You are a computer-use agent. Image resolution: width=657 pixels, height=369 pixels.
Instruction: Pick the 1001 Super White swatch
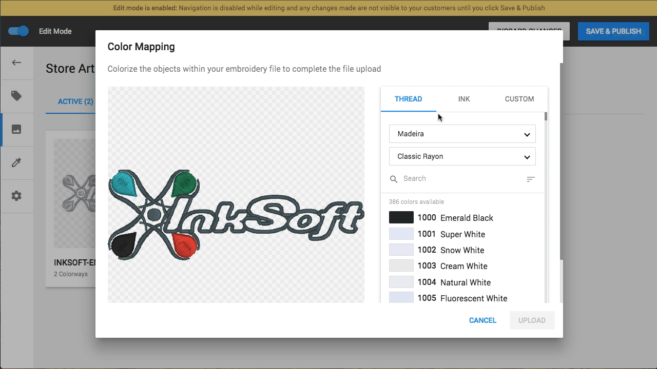click(x=401, y=234)
